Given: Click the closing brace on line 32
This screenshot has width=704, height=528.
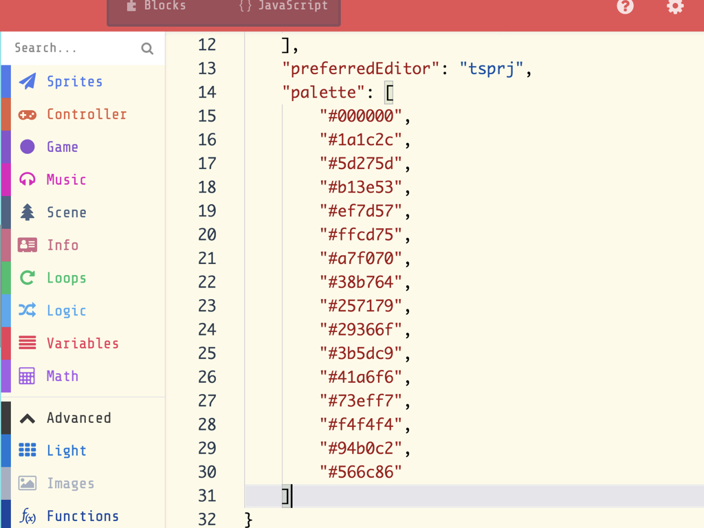Looking at the screenshot, I should (x=248, y=520).
